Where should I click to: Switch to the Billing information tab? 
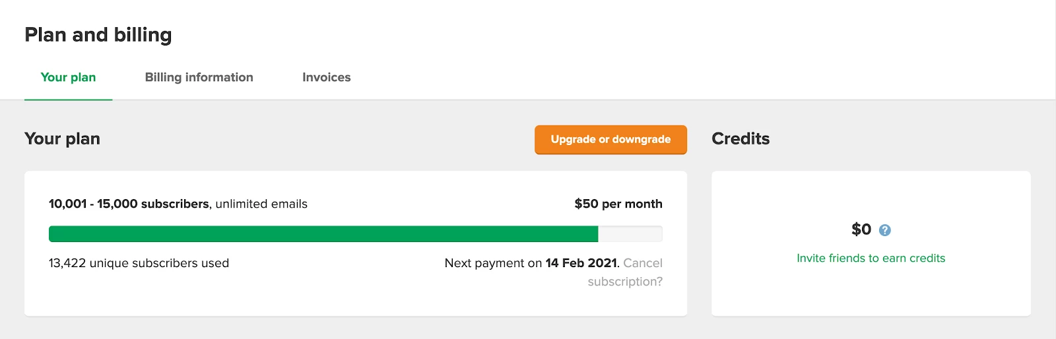click(x=199, y=77)
